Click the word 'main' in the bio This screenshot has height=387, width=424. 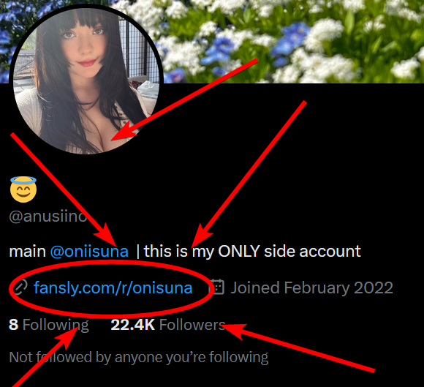point(27,252)
